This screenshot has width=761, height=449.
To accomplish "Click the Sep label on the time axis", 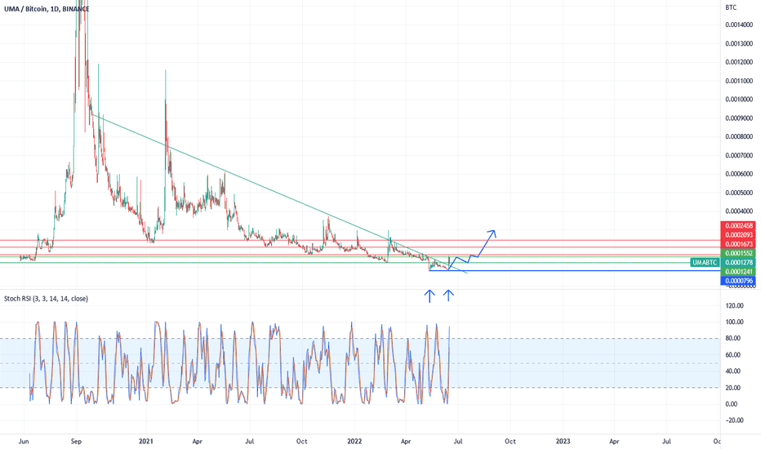I will [x=76, y=442].
